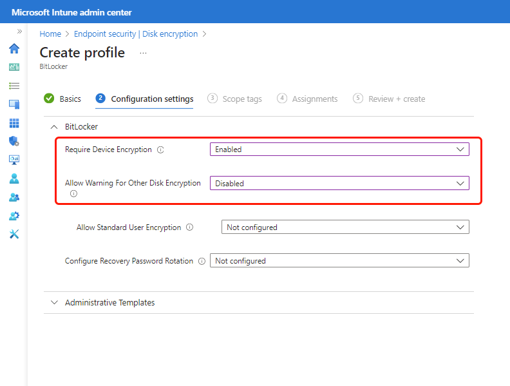Show info for Require Device Encryption
Image resolution: width=510 pixels, height=386 pixels.
(x=160, y=150)
